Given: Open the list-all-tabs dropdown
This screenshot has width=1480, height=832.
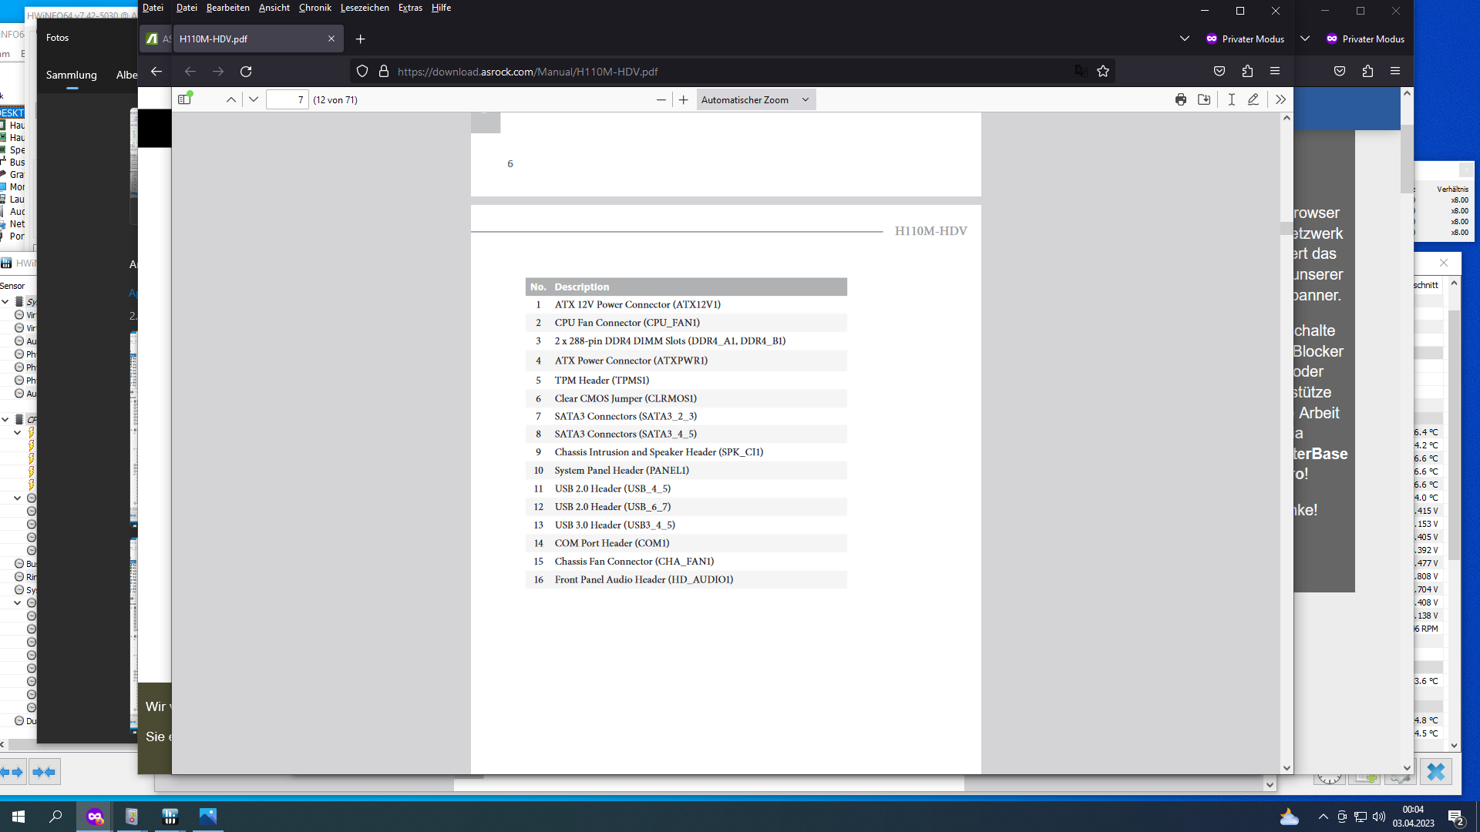Looking at the screenshot, I should (x=1184, y=39).
